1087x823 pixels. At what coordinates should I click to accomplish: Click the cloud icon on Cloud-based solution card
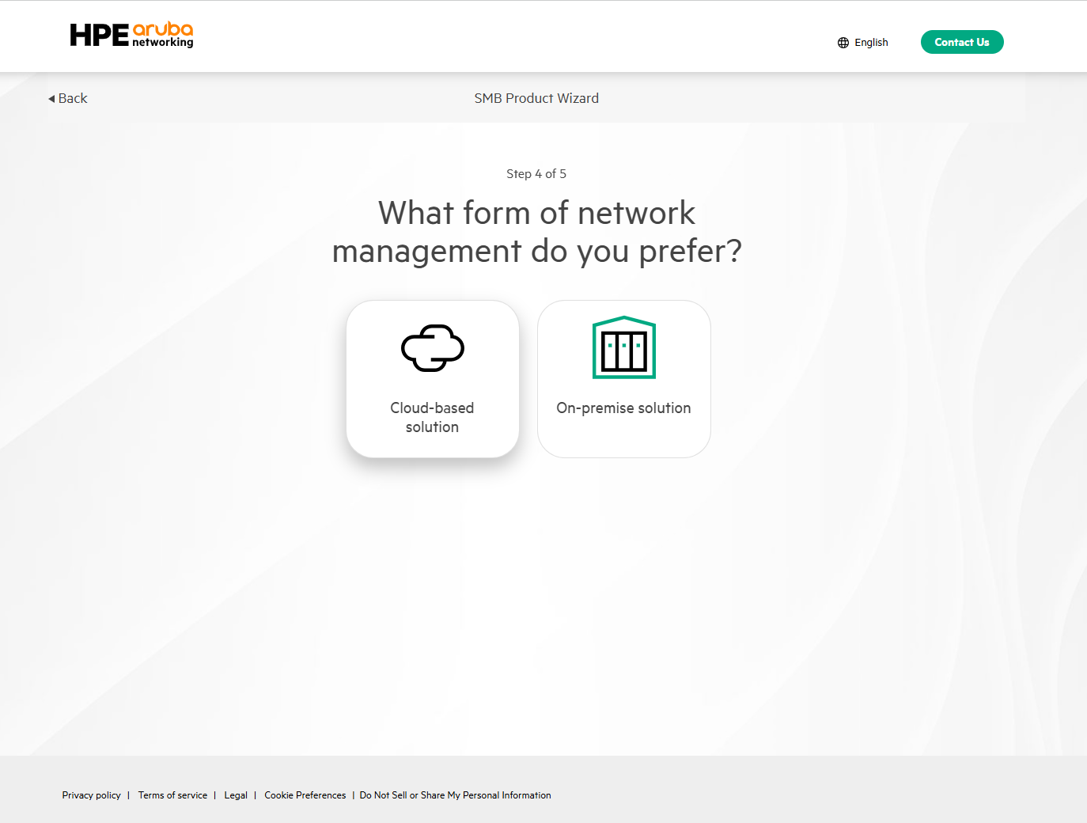pos(432,348)
